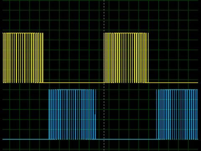
Task: Mark rising edge starting second yellow burst
Action: click(x=104, y=58)
